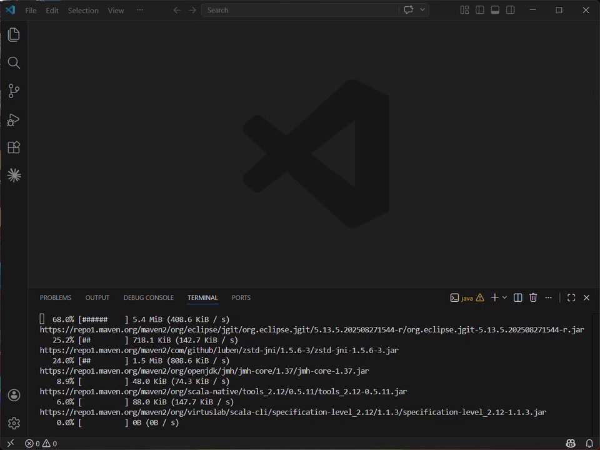Click the Search command center field

click(300, 11)
